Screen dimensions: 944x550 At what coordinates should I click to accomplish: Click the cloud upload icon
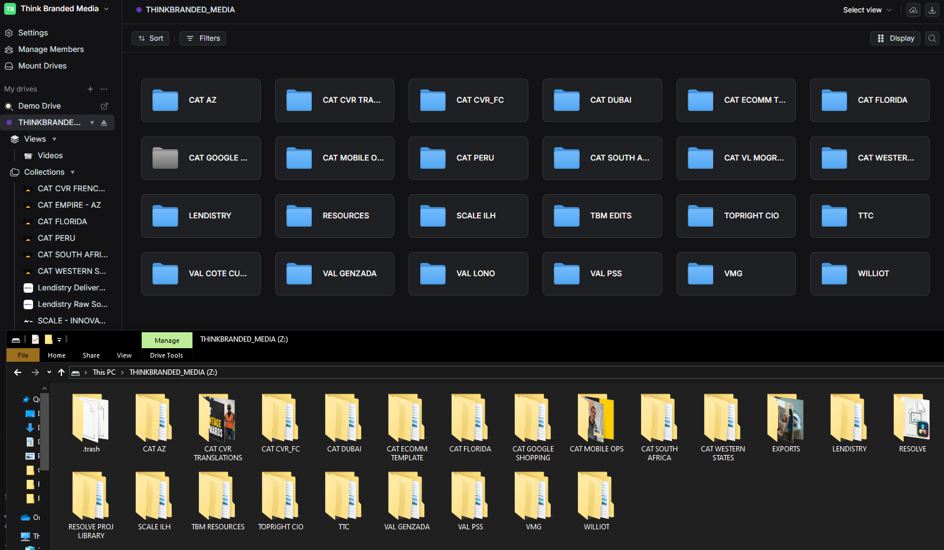tap(913, 10)
